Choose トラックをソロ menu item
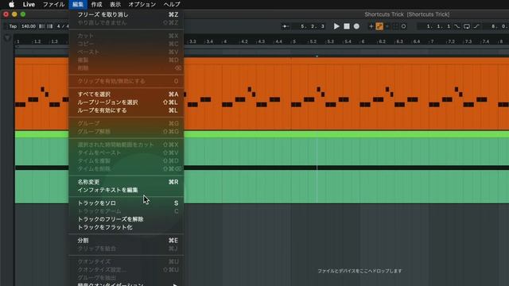The width and height of the screenshot is (509, 286). [126, 203]
